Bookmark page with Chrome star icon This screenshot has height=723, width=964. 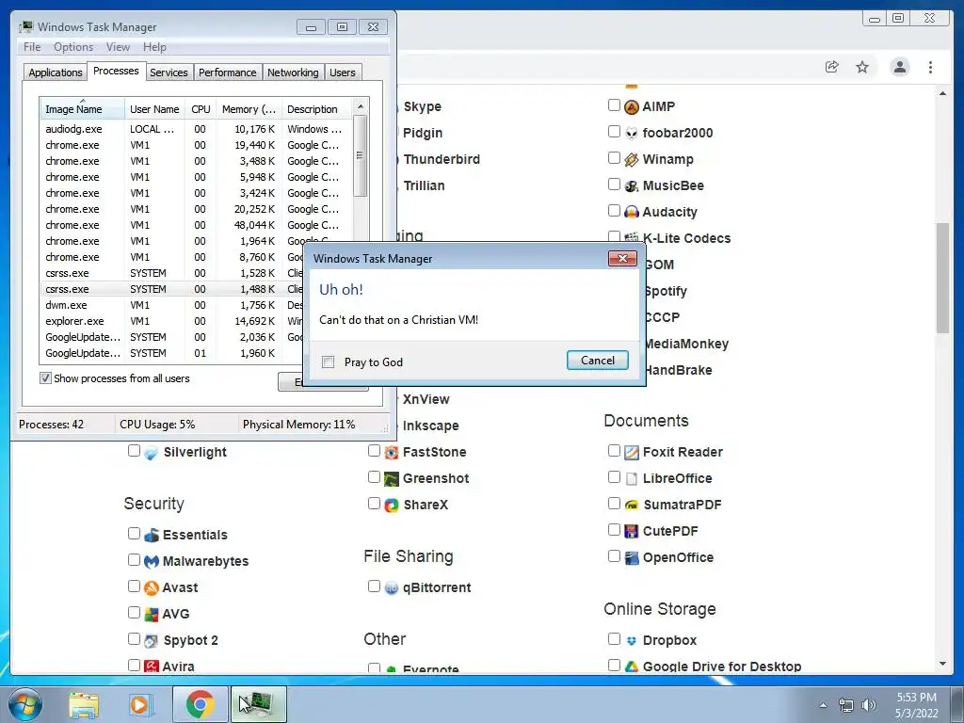(x=862, y=67)
